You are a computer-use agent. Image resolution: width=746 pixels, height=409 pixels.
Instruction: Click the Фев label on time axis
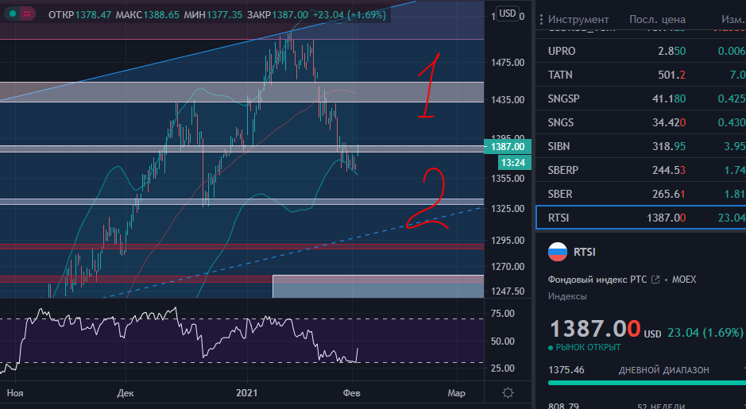coord(352,393)
